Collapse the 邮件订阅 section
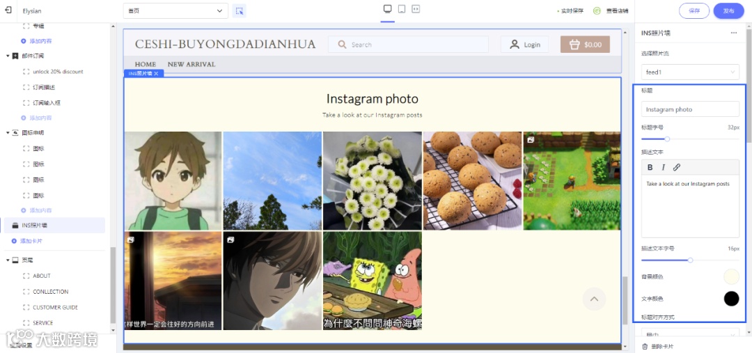 click(x=8, y=56)
